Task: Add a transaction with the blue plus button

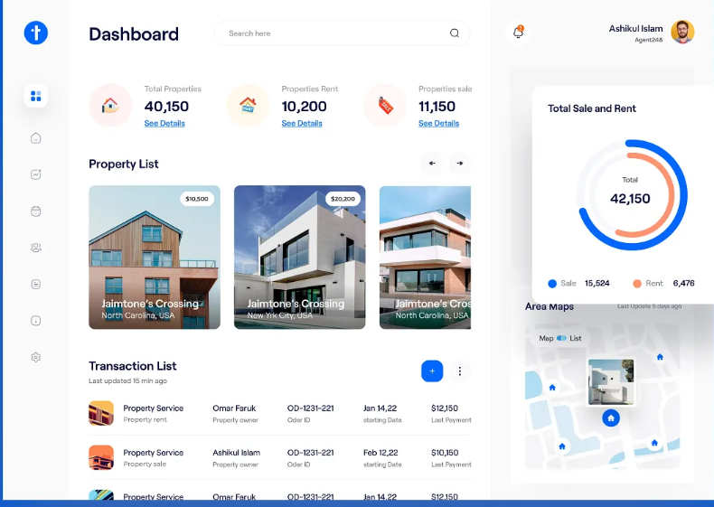Action: click(x=432, y=371)
